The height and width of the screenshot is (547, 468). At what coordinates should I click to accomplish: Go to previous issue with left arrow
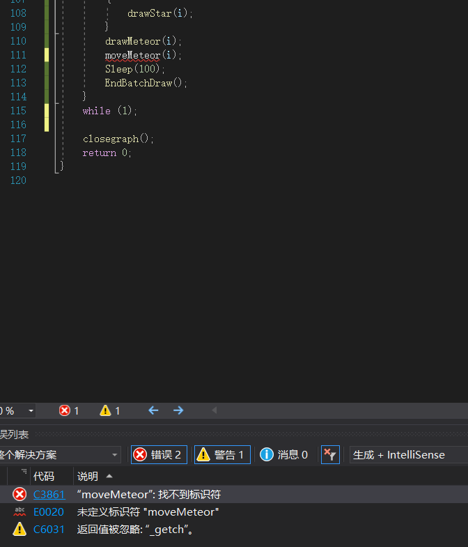coord(153,410)
